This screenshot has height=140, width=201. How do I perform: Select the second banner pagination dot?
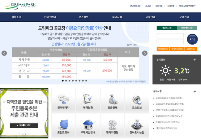(66, 81)
